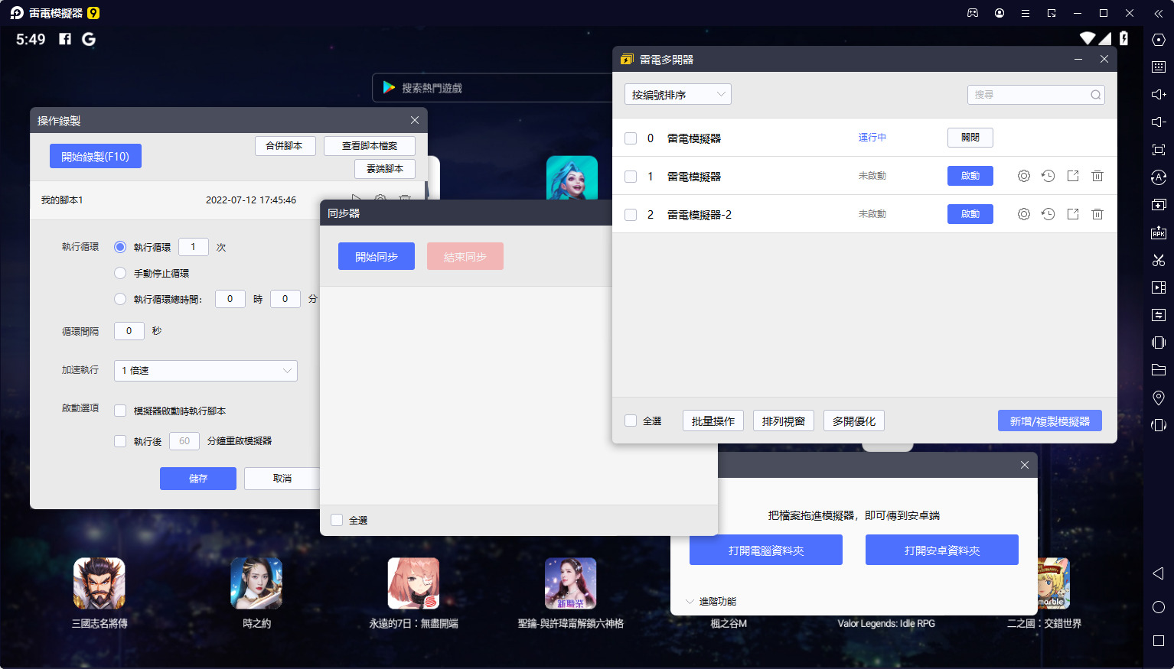Click Android back triangle button
The height and width of the screenshot is (669, 1174).
(x=1158, y=573)
